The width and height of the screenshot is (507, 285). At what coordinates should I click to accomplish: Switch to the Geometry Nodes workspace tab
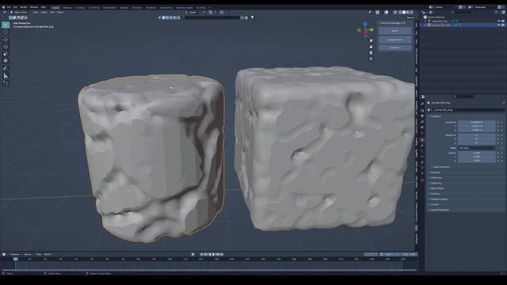(x=185, y=7)
